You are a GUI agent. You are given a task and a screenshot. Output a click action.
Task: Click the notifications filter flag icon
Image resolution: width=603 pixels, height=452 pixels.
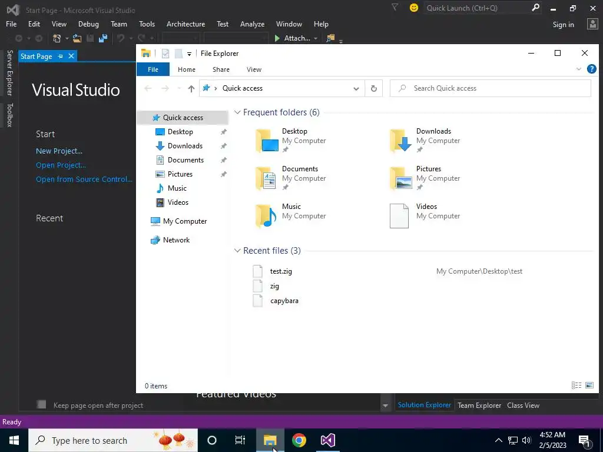click(x=395, y=7)
